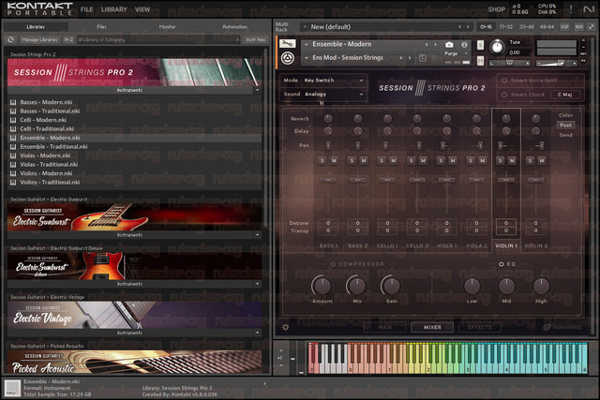Click the instrument close X button
This screenshot has width=600, height=400.
(x=583, y=40)
